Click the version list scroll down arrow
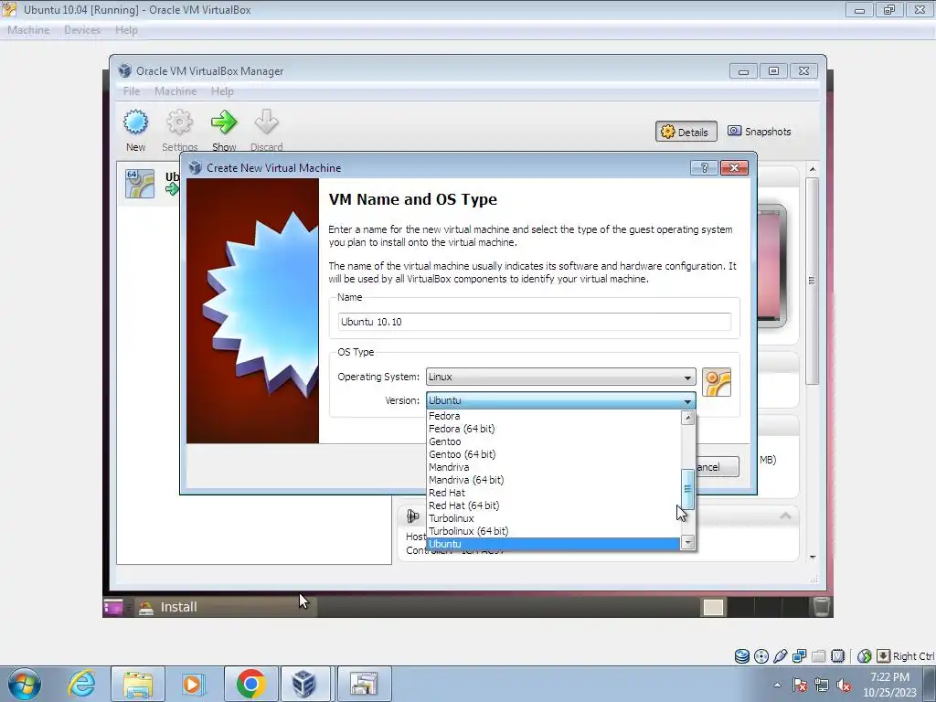The height and width of the screenshot is (702, 936). (x=687, y=542)
